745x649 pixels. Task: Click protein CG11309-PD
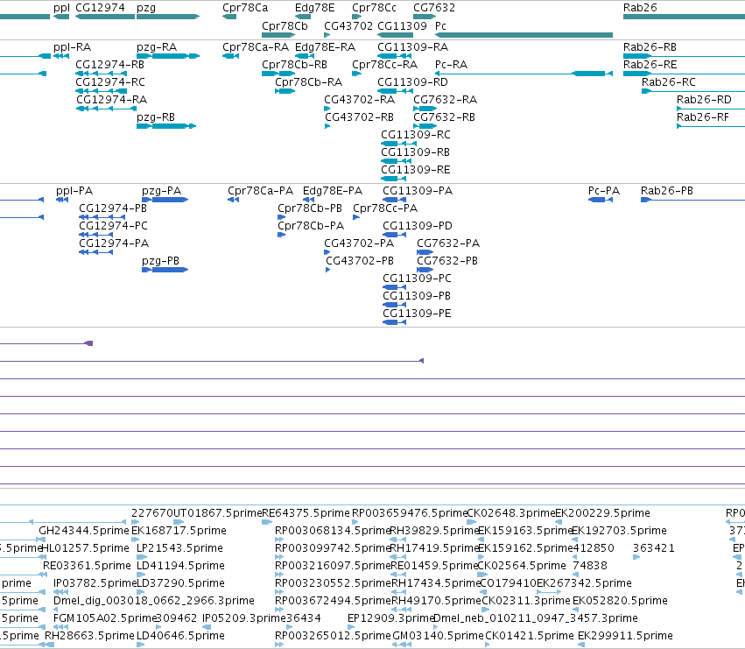point(418,226)
